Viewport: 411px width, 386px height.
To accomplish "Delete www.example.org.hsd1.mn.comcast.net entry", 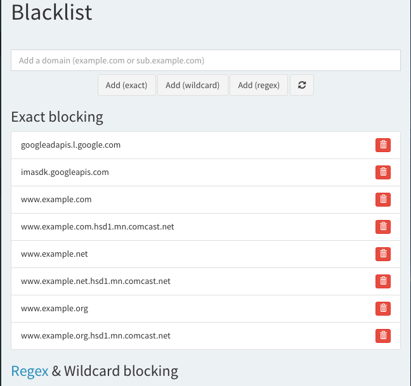I will click(383, 336).
